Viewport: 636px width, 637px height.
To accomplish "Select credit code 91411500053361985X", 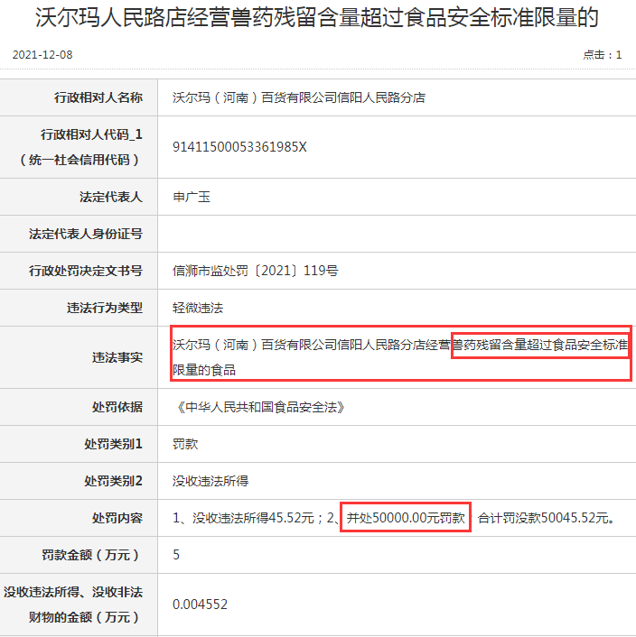I will point(239,147).
